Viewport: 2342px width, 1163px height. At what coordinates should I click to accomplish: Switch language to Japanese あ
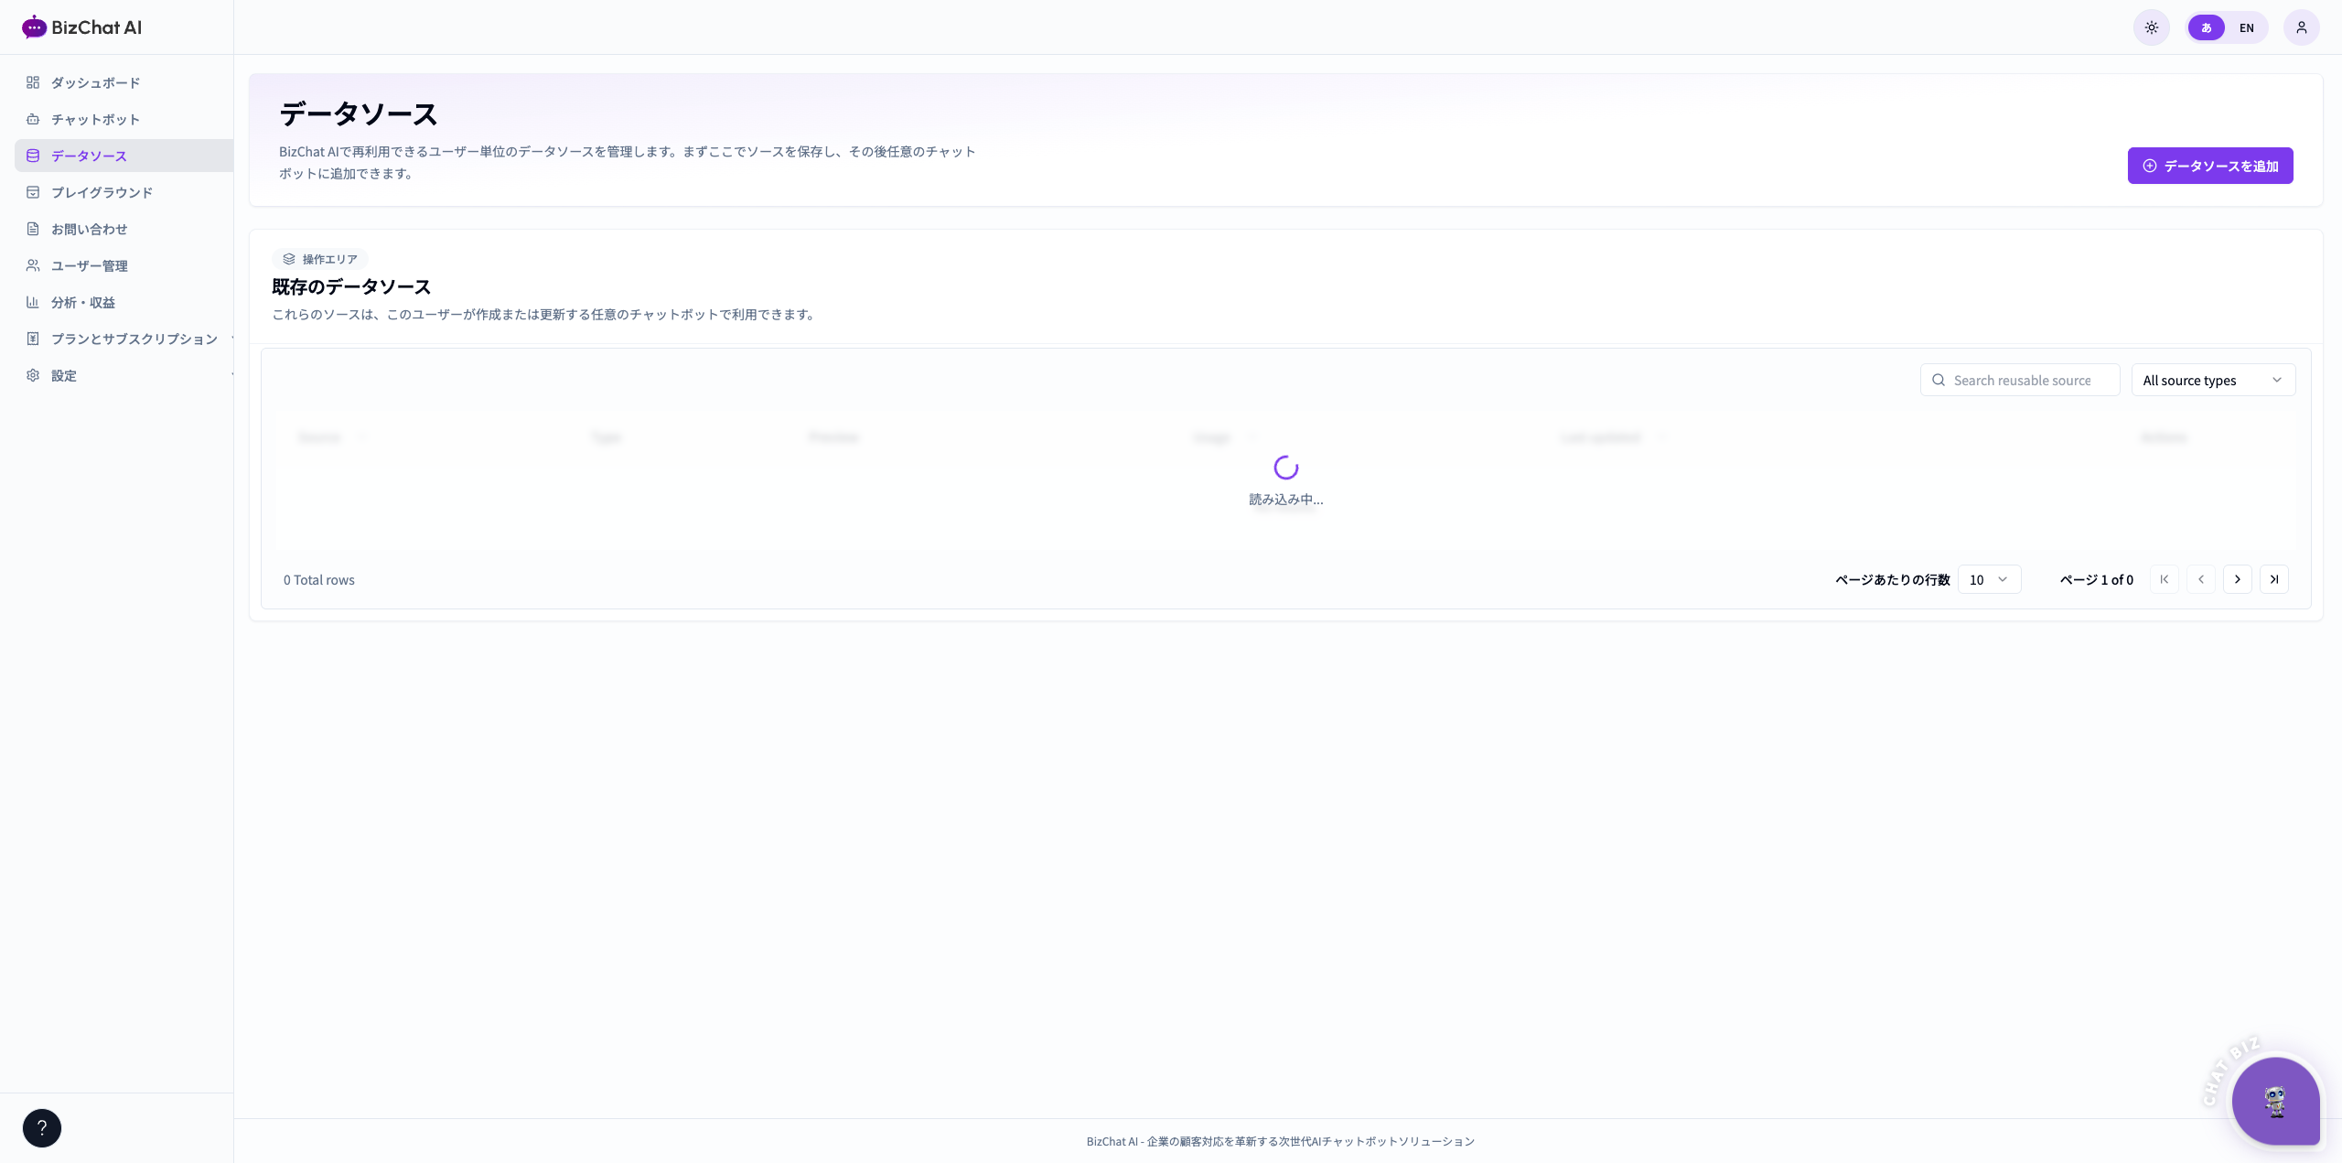(x=2206, y=27)
